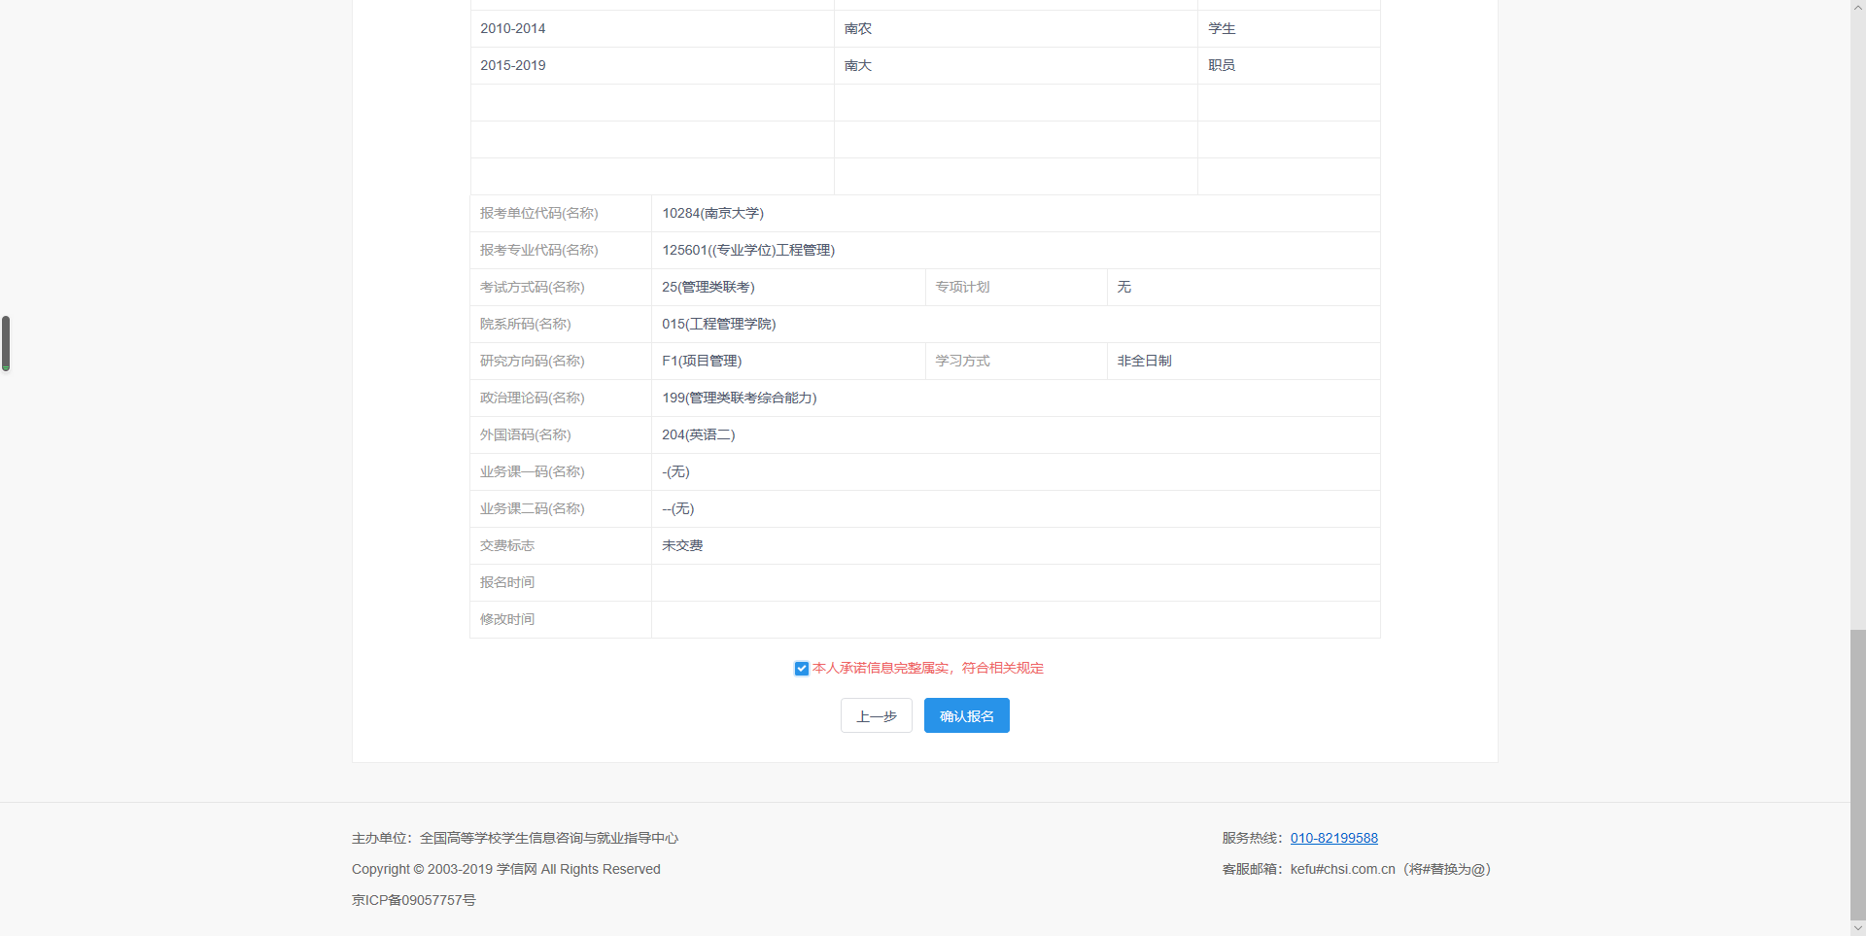Click the scrollbar up arrow
Image resolution: width=1866 pixels, height=936 pixels.
(x=1857, y=7)
